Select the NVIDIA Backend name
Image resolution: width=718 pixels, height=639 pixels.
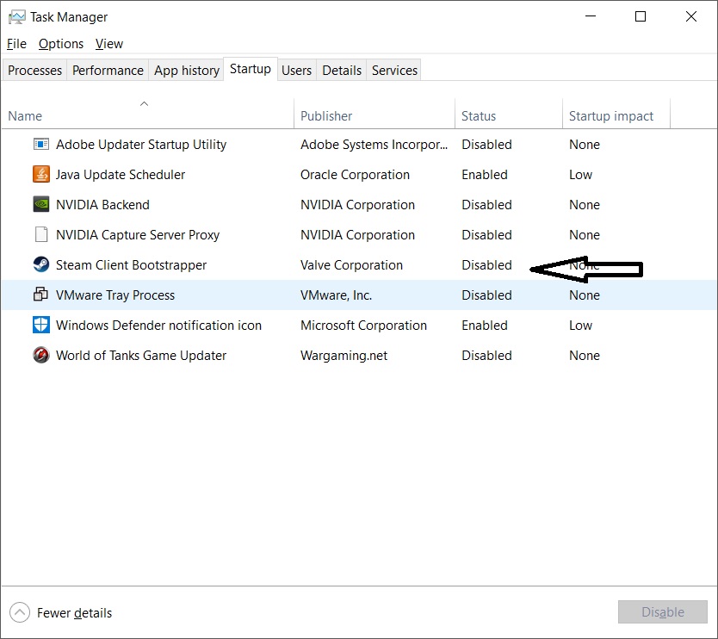102,205
